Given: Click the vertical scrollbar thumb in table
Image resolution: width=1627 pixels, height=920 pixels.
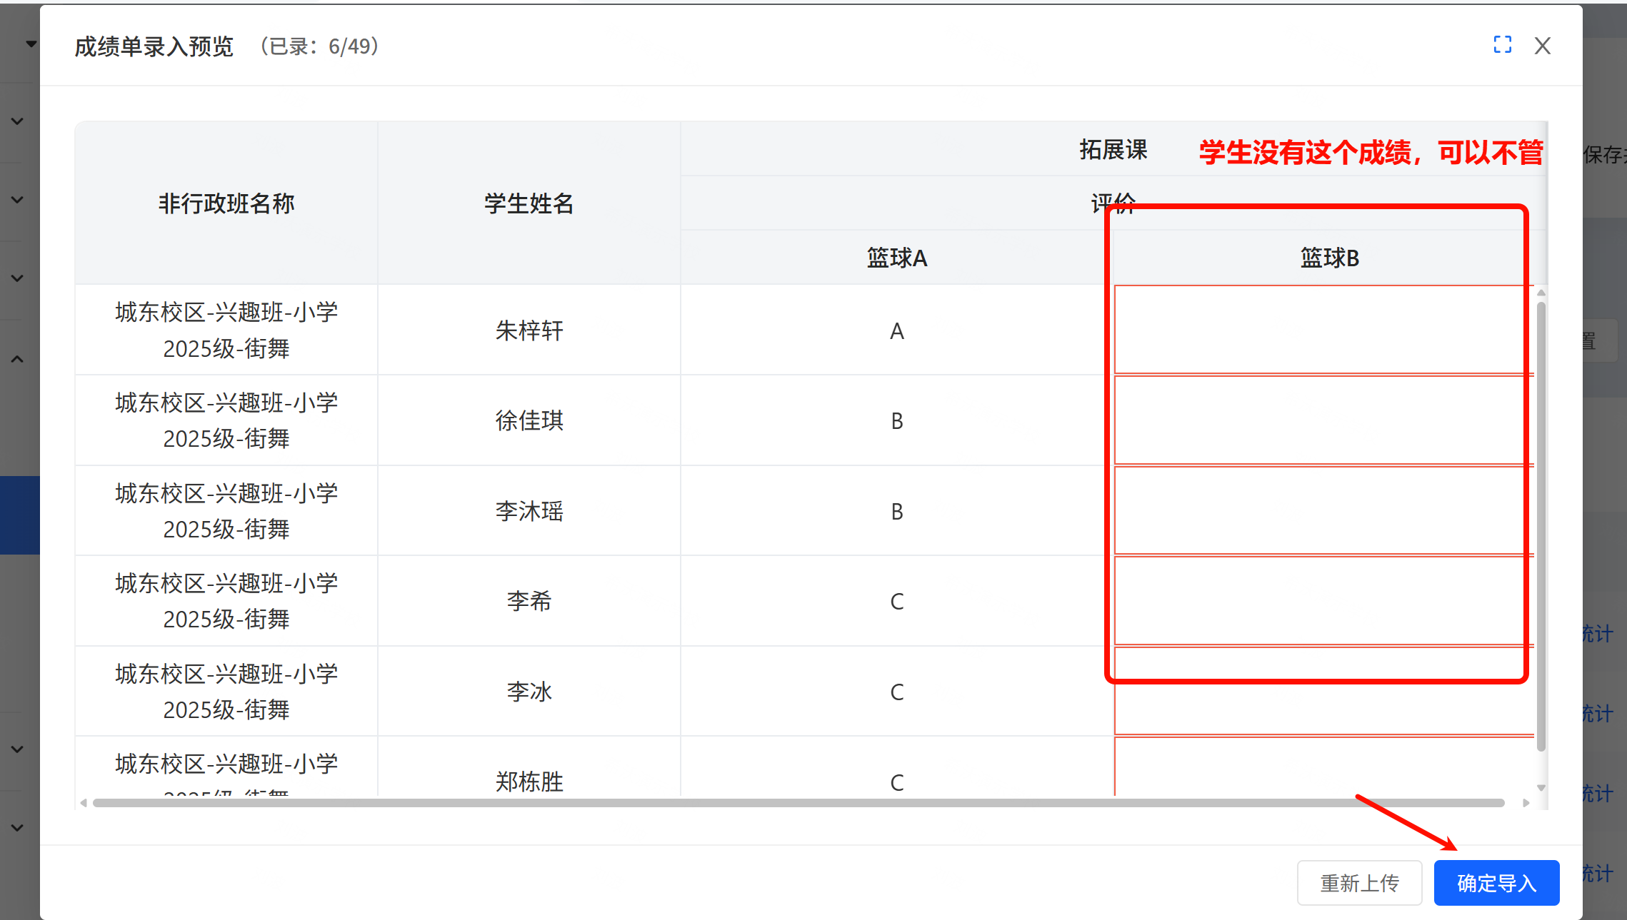Looking at the screenshot, I should click(x=1541, y=525).
